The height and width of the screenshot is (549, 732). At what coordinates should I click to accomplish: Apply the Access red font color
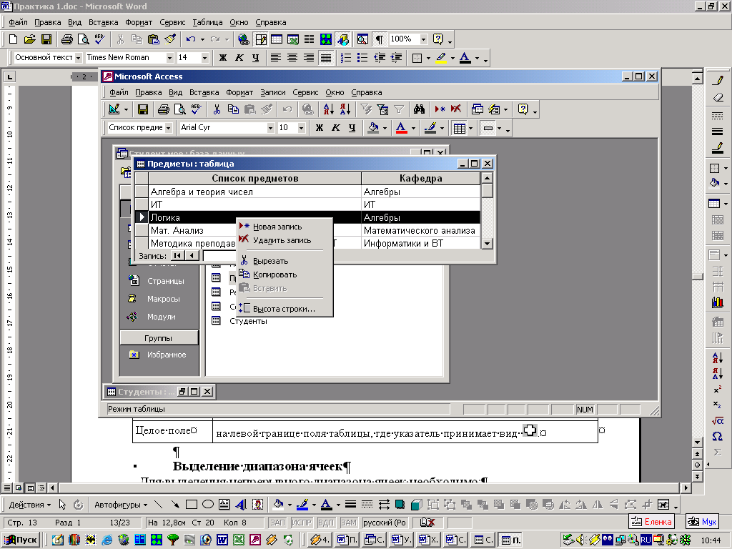[x=401, y=127]
